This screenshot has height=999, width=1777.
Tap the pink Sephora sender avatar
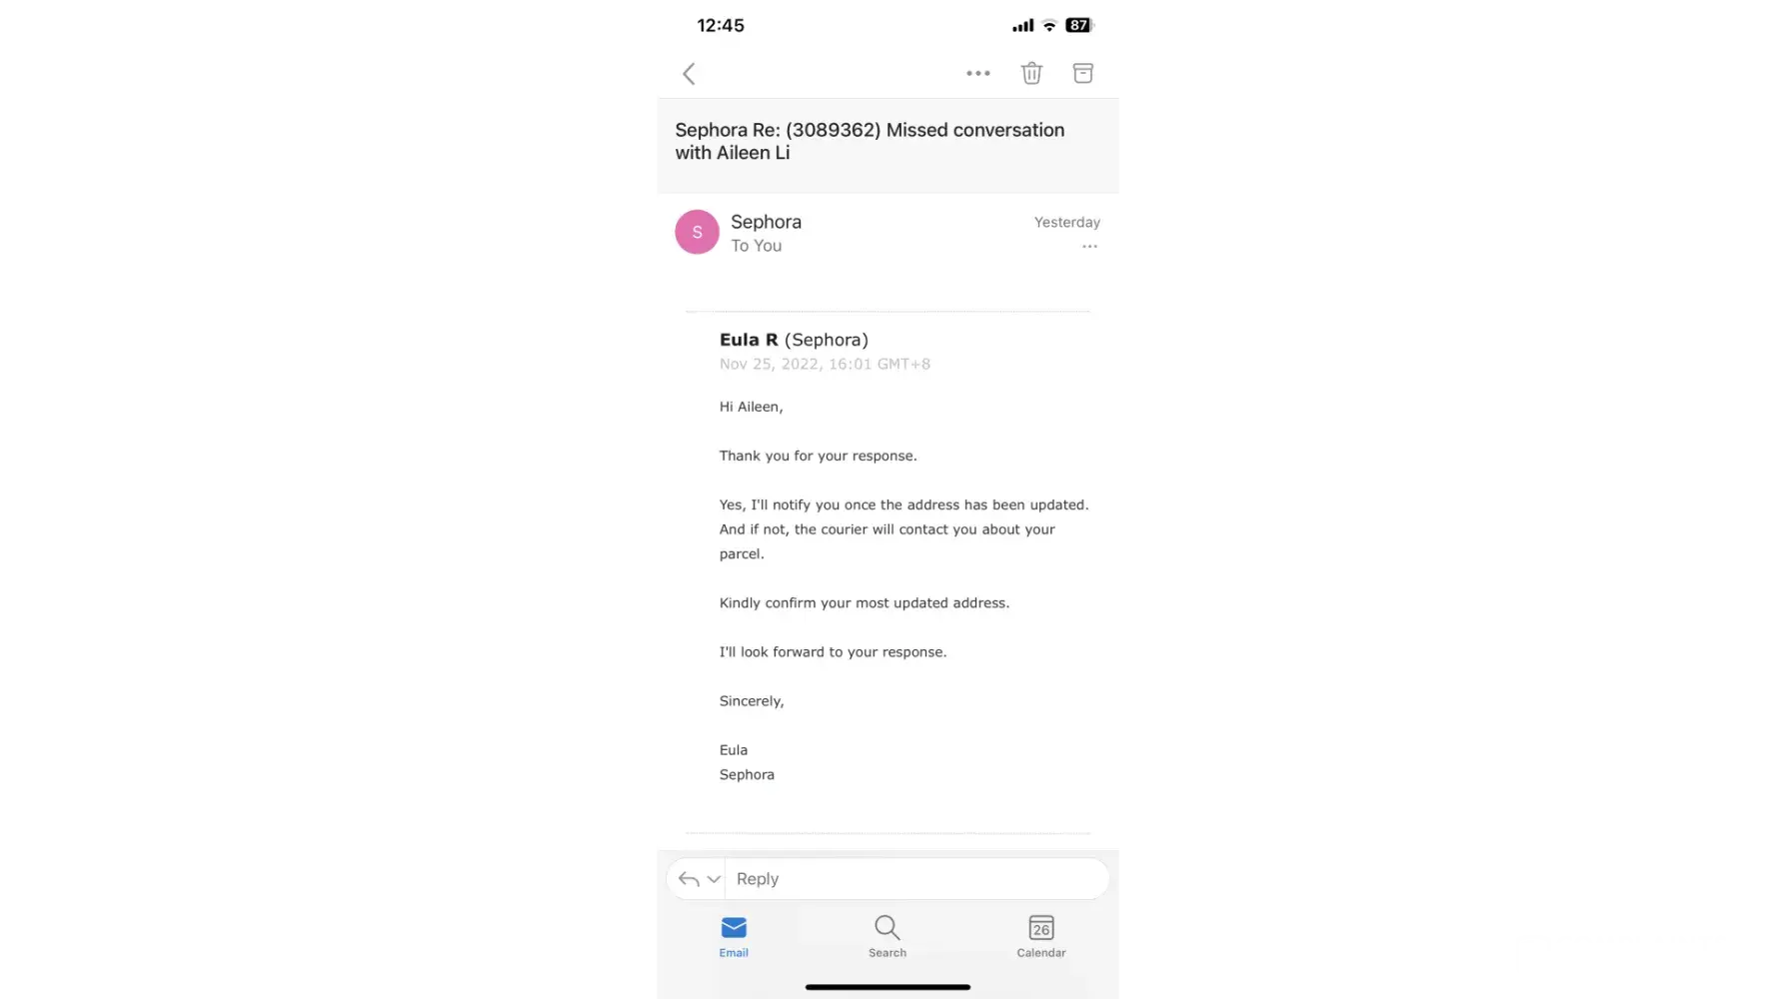click(x=697, y=232)
